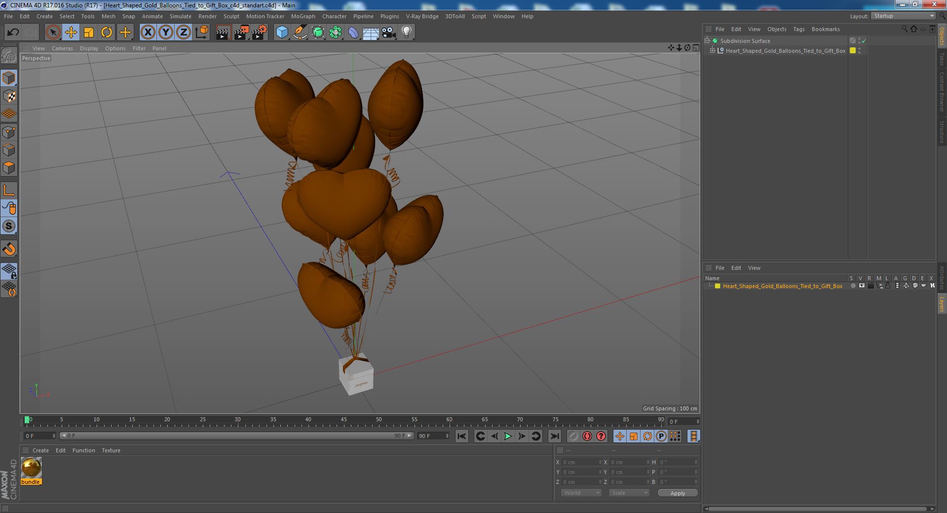947x513 pixels.
Task: Open the MoGraph menu
Action: pos(303,16)
